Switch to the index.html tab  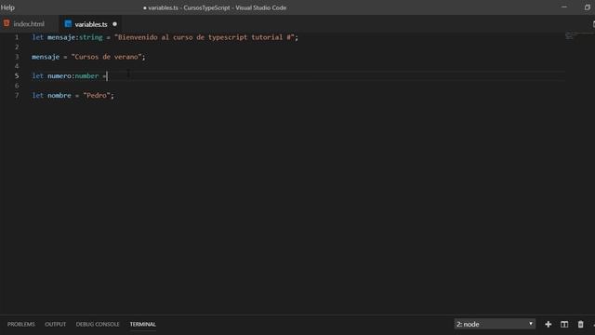29,24
